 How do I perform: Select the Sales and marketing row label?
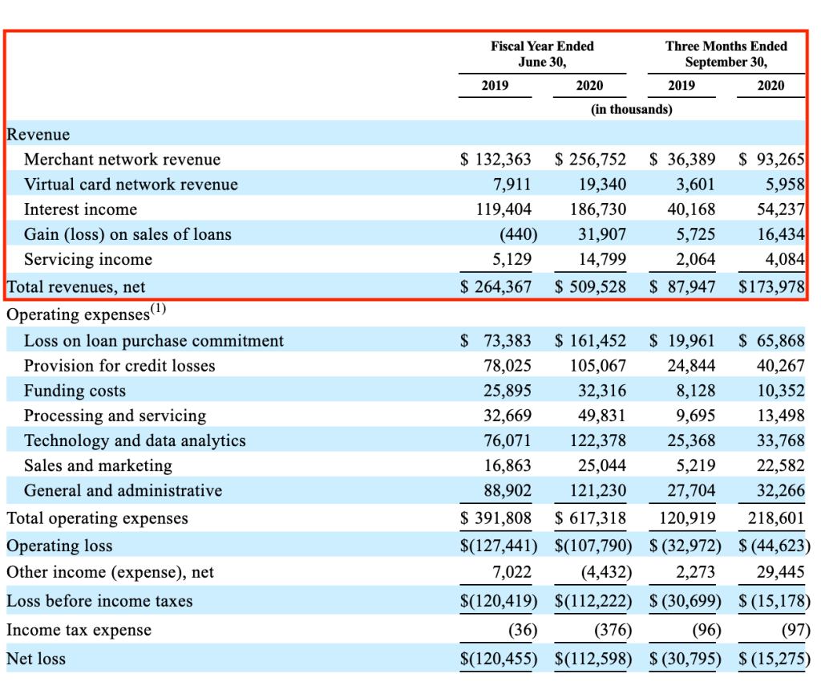pyautogui.click(x=98, y=465)
